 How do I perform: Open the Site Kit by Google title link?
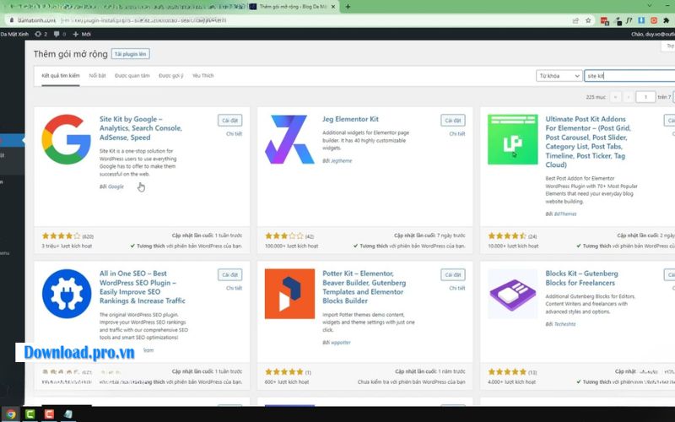[x=141, y=128]
